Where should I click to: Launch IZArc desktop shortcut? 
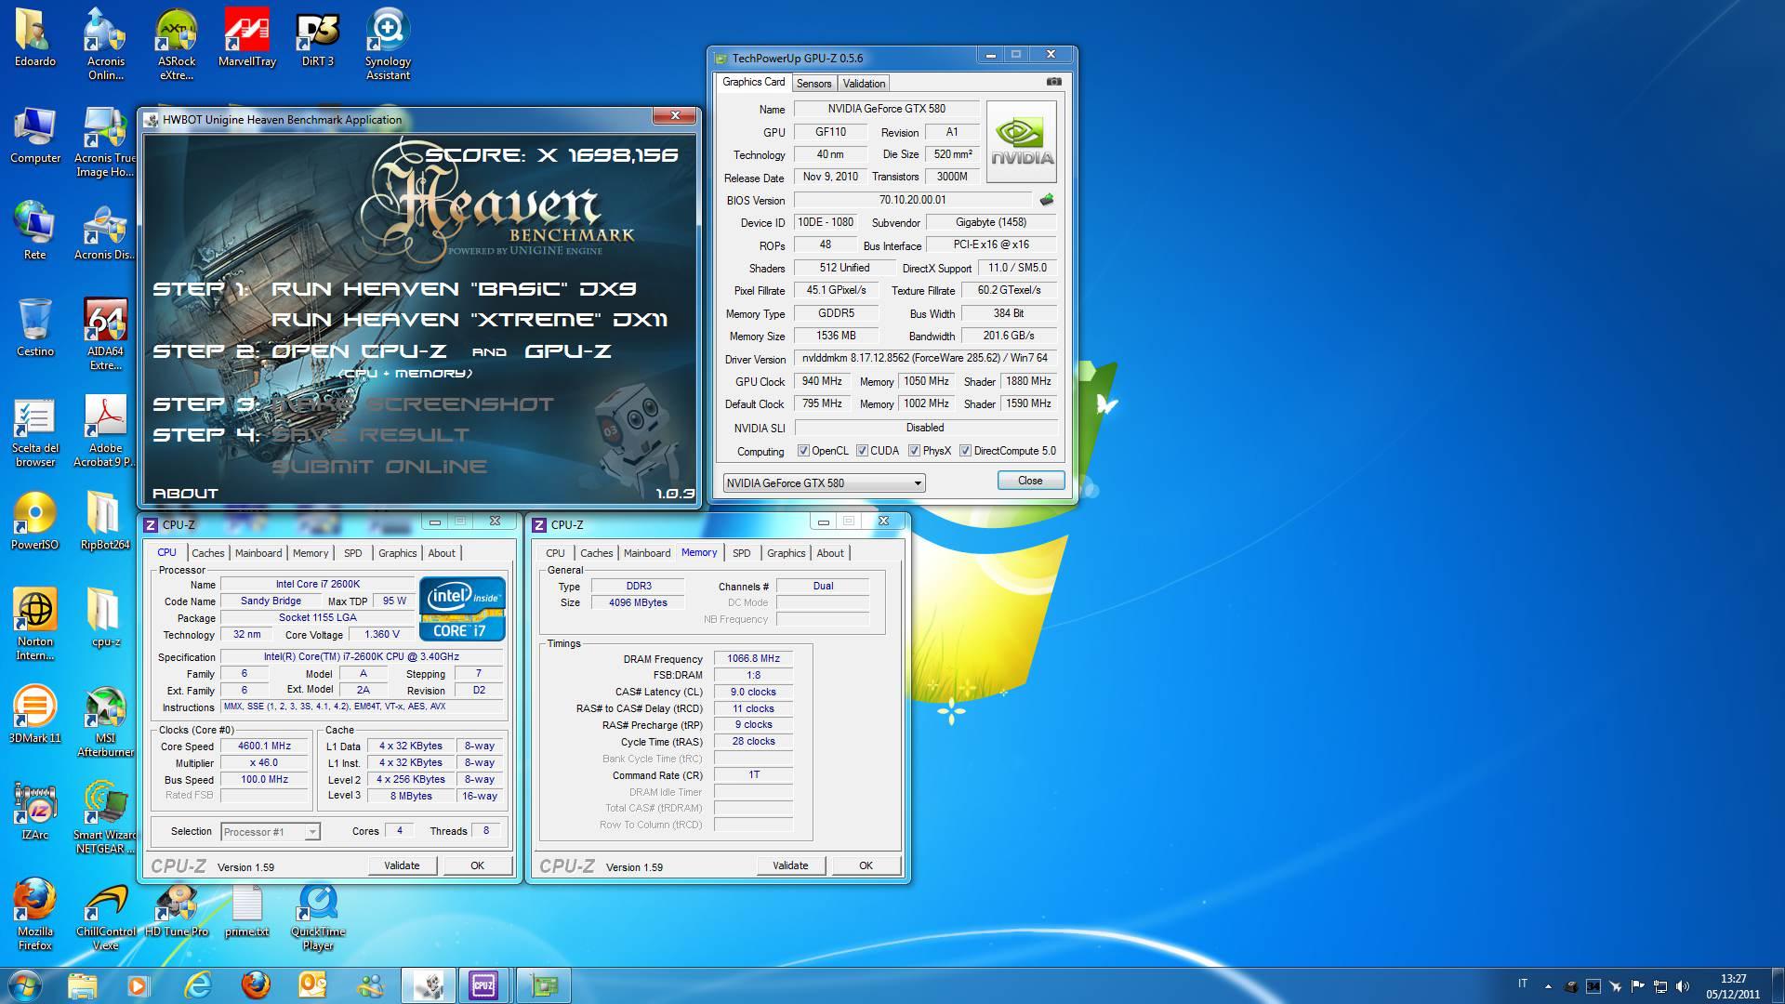(x=34, y=811)
